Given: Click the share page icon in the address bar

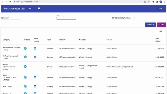Looking at the screenshot, I should click(x=145, y=2).
